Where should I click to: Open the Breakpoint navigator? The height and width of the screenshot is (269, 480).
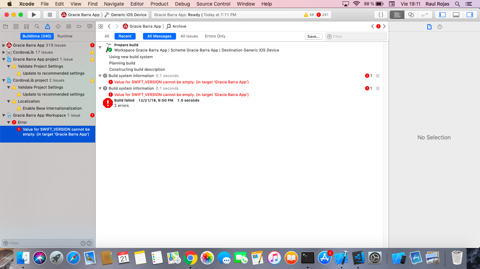[x=79, y=26]
